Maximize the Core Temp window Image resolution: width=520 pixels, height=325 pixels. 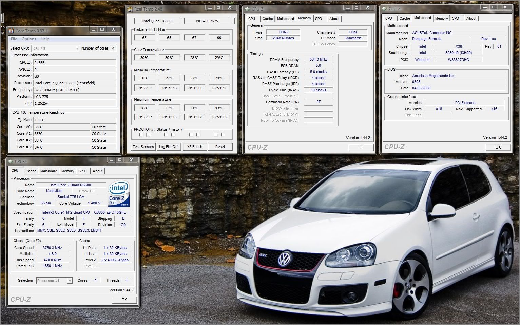tap(102, 29)
